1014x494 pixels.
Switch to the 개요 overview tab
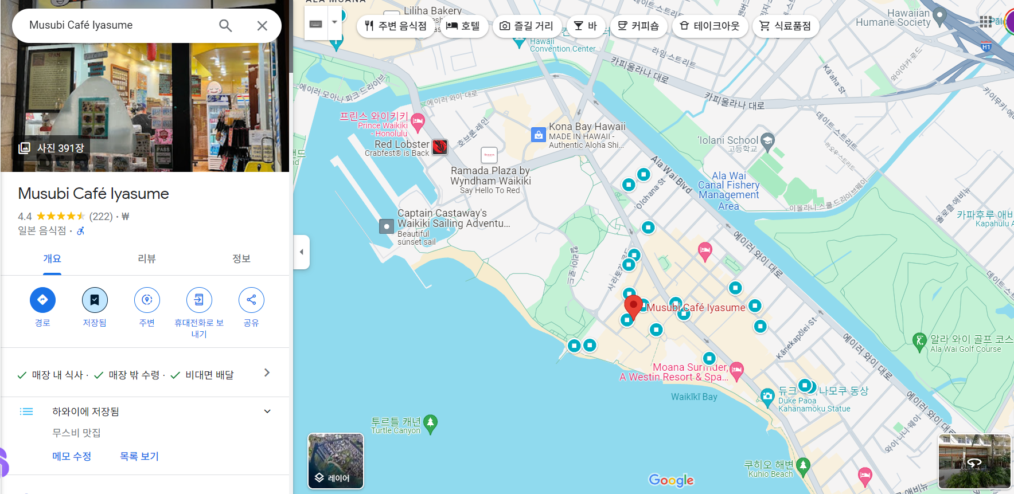(52, 259)
